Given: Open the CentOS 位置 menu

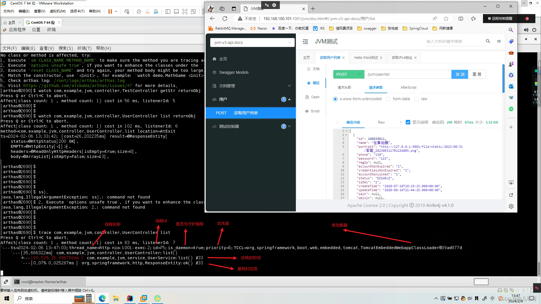Looking at the screenshot, I should (x=36, y=30).
